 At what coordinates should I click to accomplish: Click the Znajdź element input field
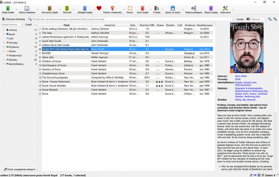[12, 24]
